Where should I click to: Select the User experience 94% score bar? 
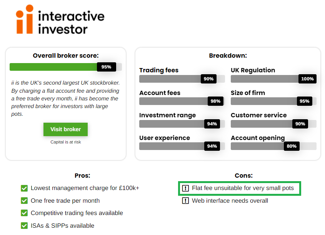[x=182, y=146]
